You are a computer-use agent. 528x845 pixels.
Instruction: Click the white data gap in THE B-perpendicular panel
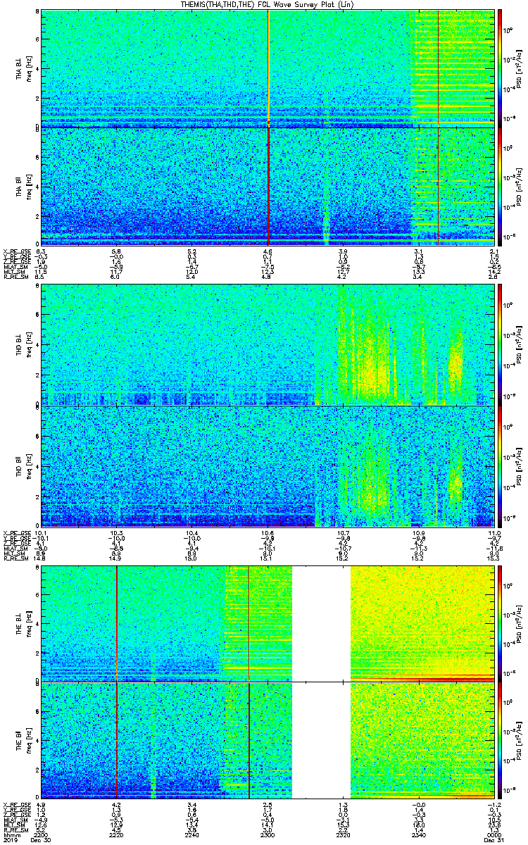tap(321, 624)
